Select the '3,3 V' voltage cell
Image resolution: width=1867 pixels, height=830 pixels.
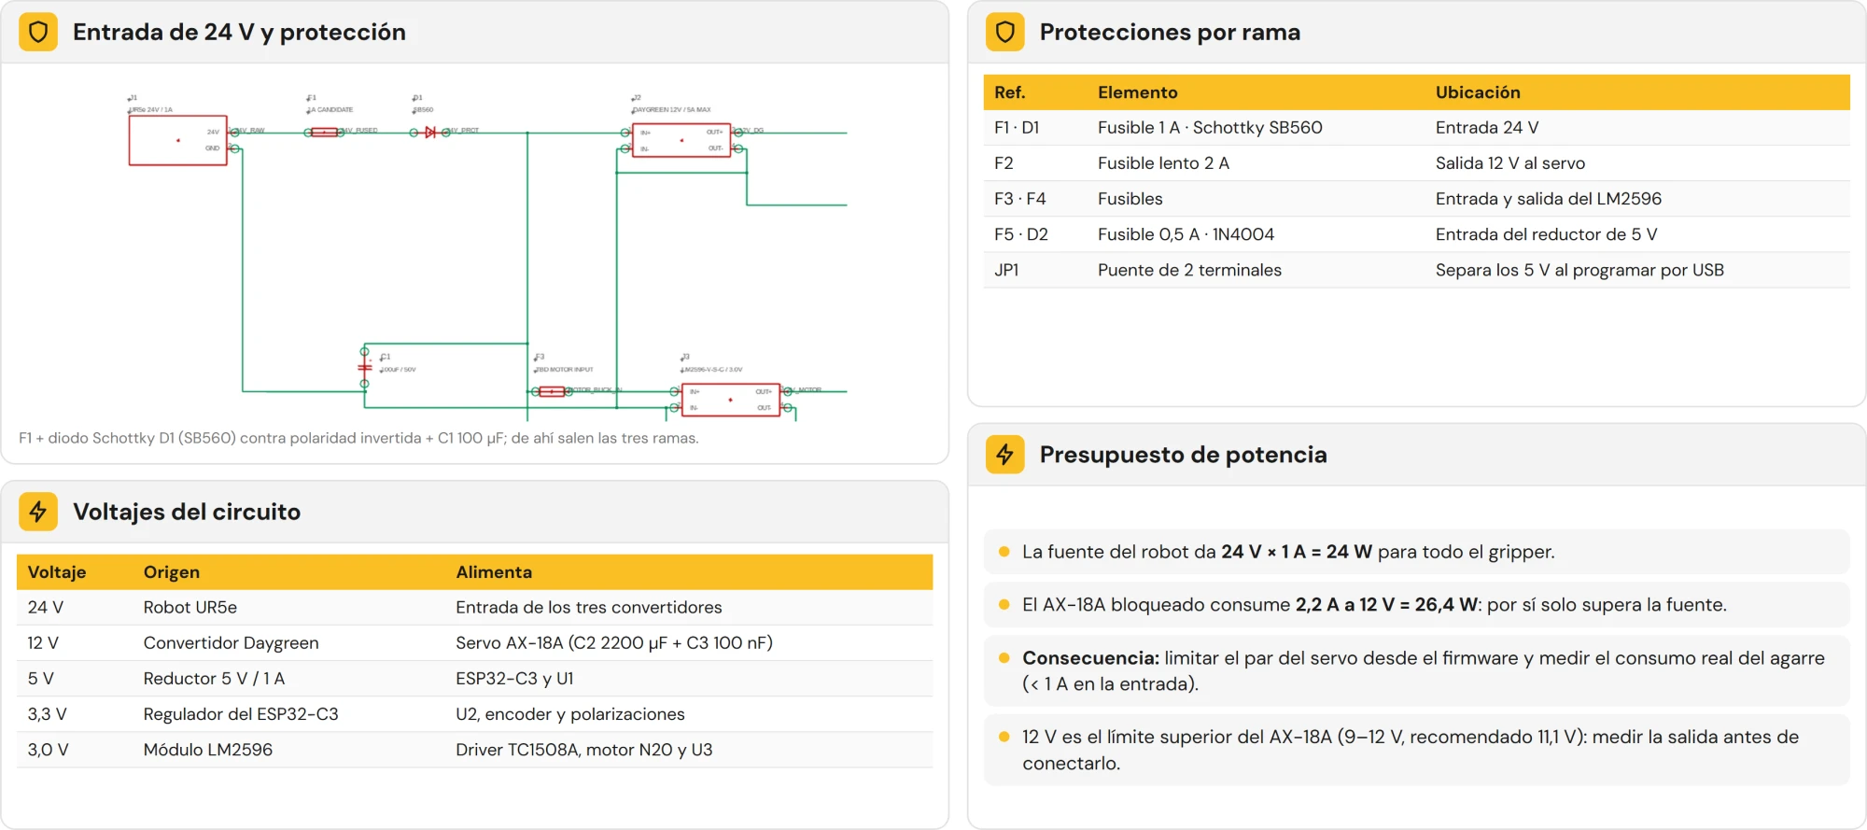click(x=47, y=714)
